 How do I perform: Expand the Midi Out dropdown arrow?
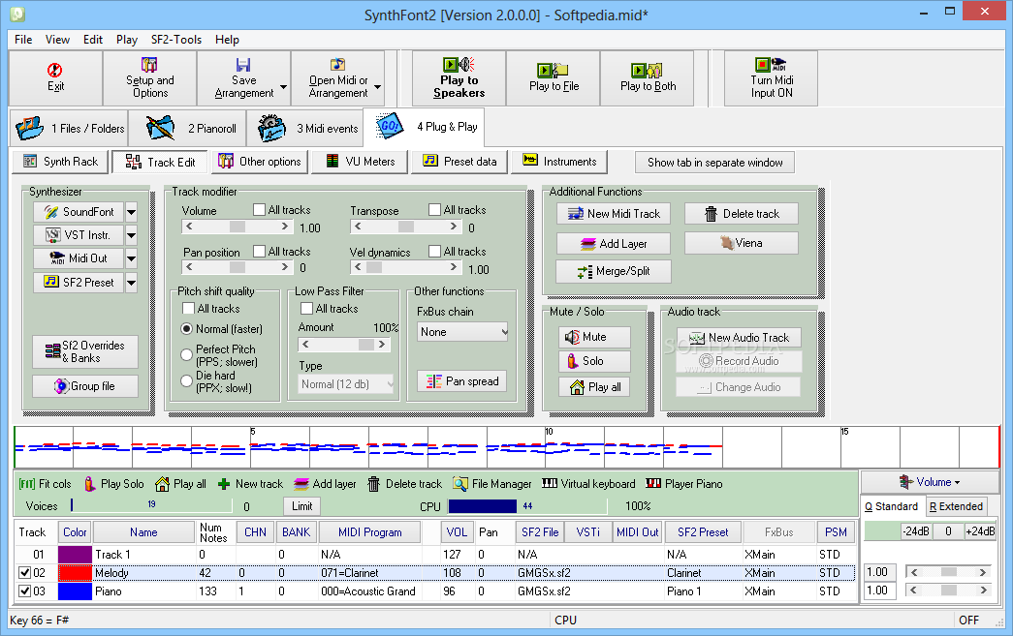click(131, 258)
